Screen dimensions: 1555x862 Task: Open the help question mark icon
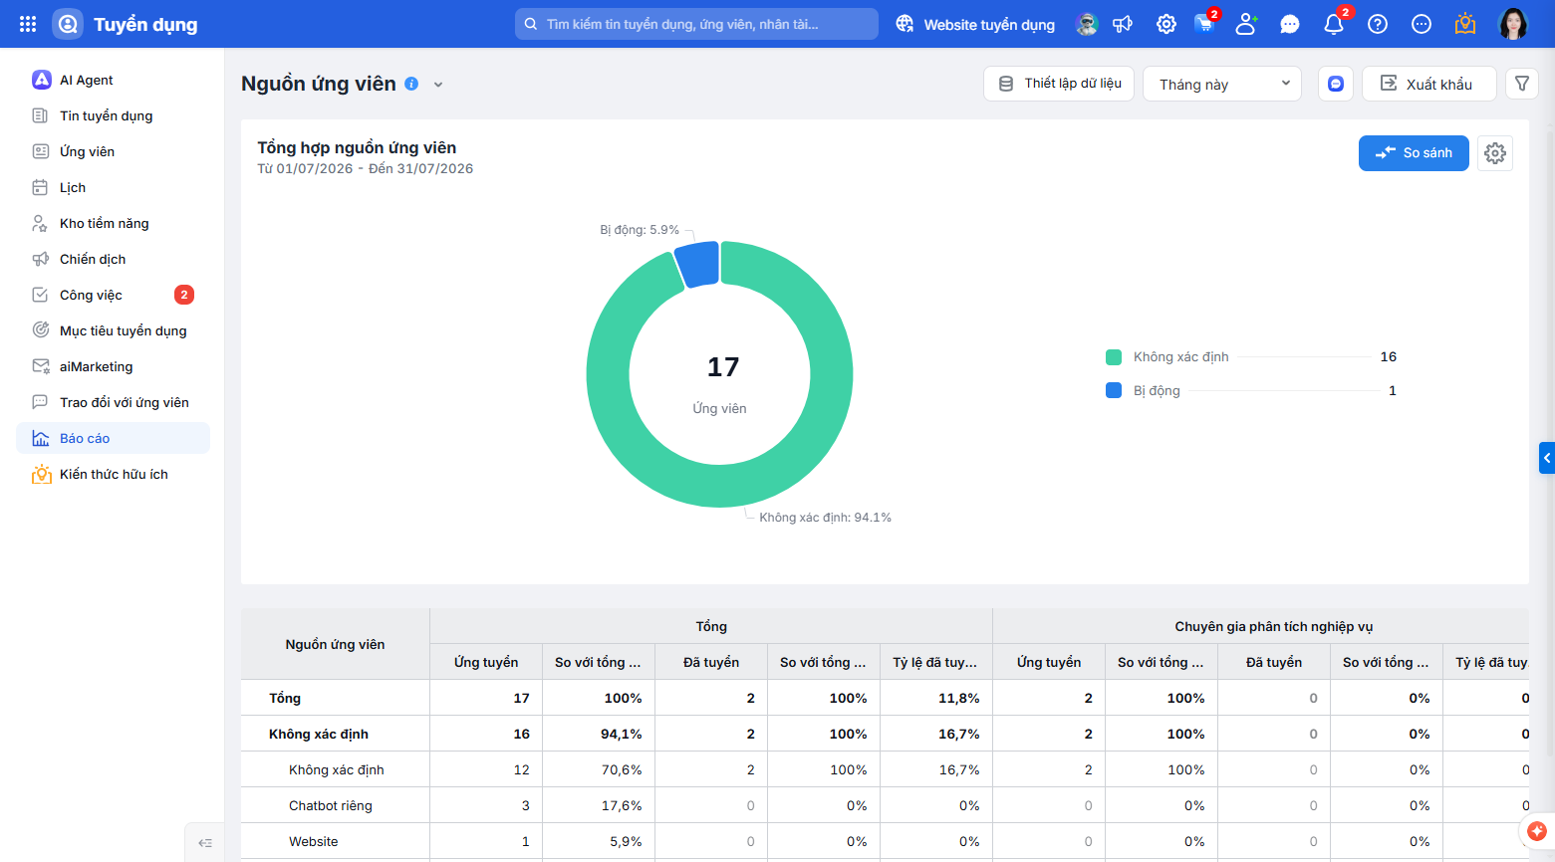[1378, 24]
